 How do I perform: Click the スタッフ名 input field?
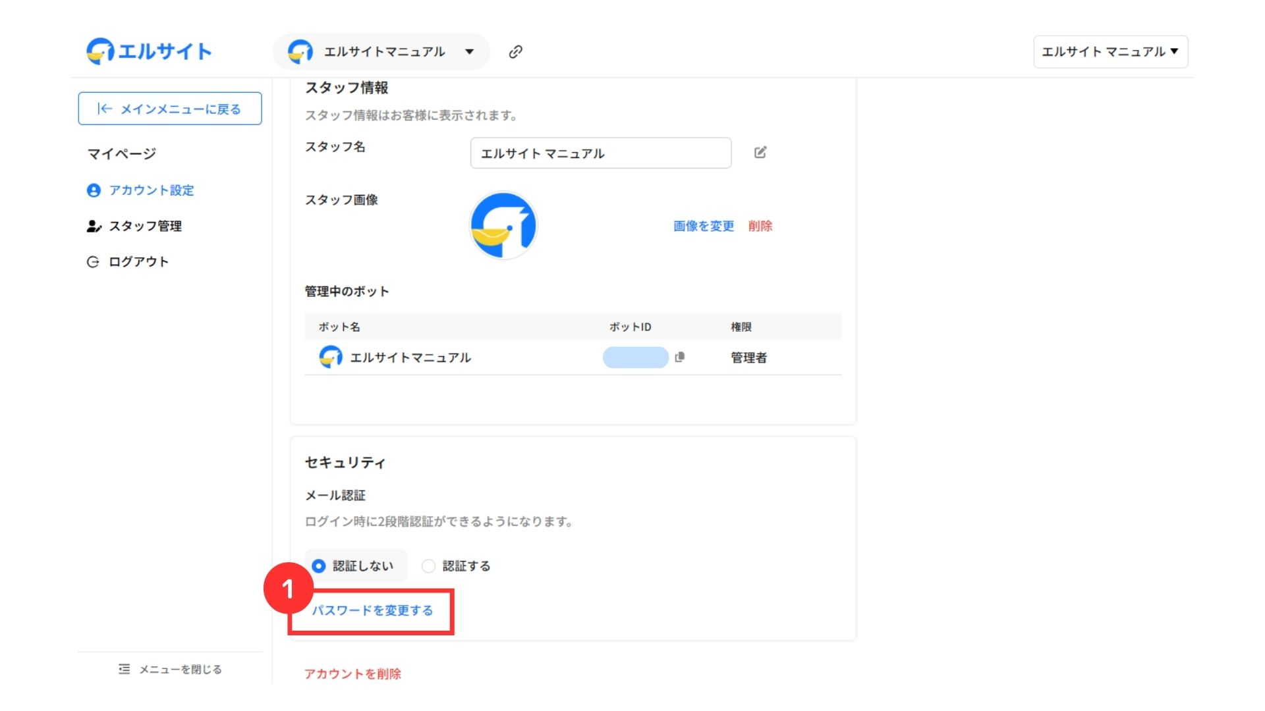point(600,153)
